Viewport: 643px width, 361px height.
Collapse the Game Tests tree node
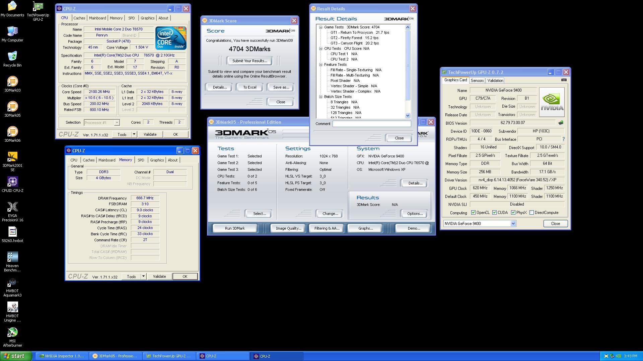click(x=320, y=27)
